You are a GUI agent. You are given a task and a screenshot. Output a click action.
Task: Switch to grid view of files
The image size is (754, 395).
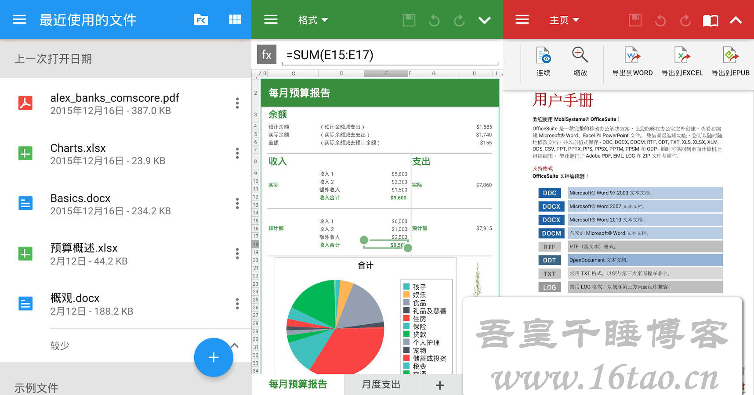235,20
